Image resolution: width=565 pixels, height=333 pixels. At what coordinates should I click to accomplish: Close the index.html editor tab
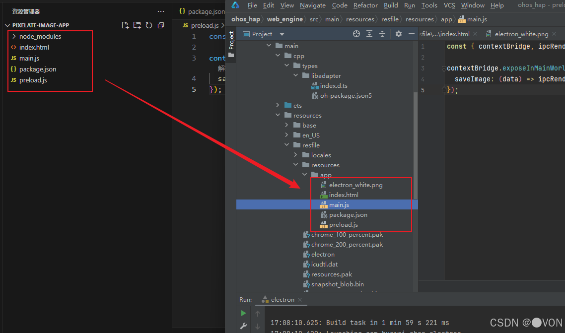point(475,34)
